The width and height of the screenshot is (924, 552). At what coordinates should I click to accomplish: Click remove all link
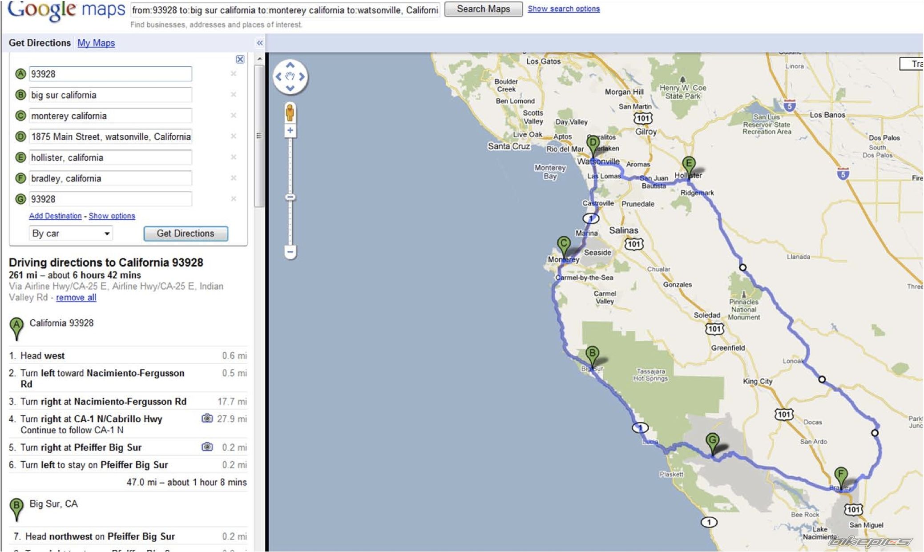pyautogui.click(x=76, y=298)
